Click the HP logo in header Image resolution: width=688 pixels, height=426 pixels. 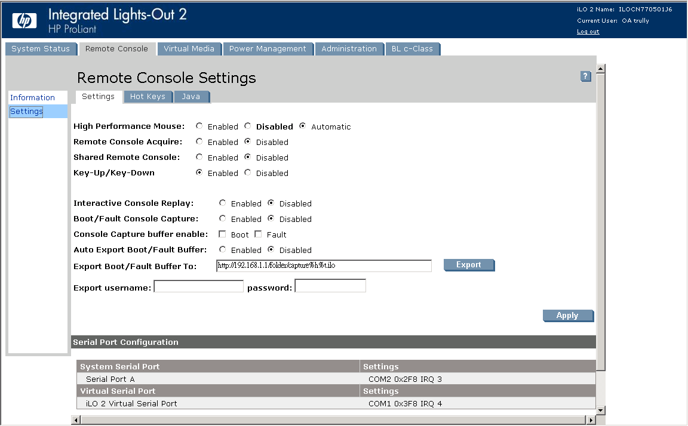tap(24, 20)
